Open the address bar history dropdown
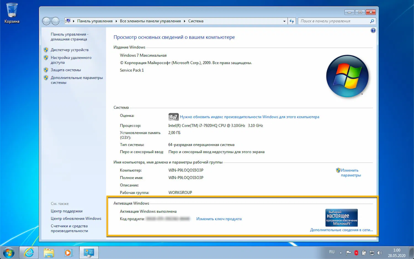414x259 pixels. [284, 21]
